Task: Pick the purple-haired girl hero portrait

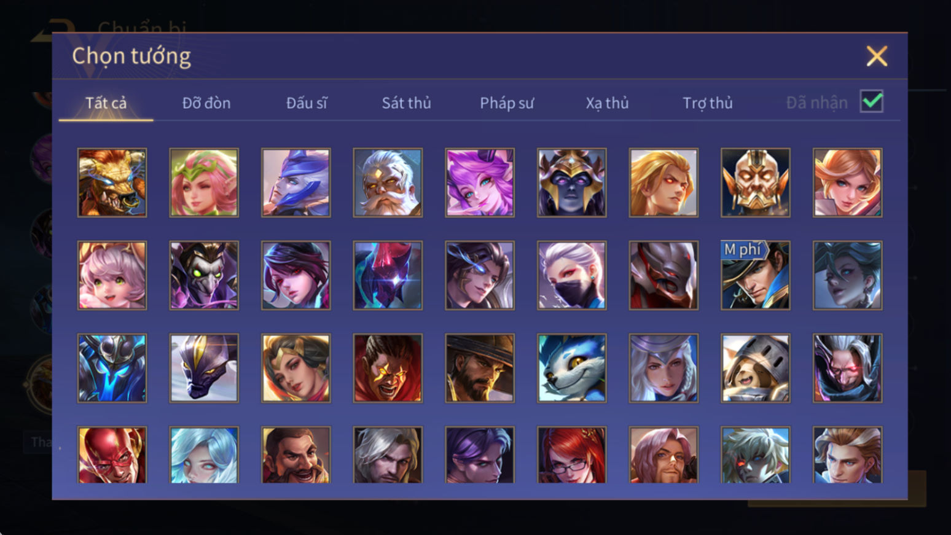Action: tap(480, 182)
